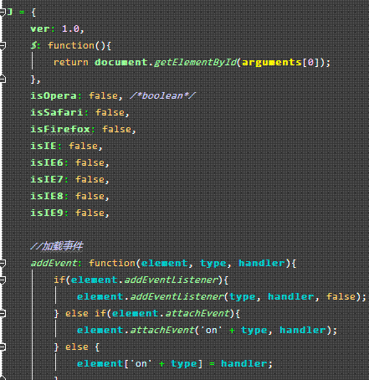The width and height of the screenshot is (369, 380).
Task: Click 'addEventListener' inside the if condition
Action: (x=171, y=280)
